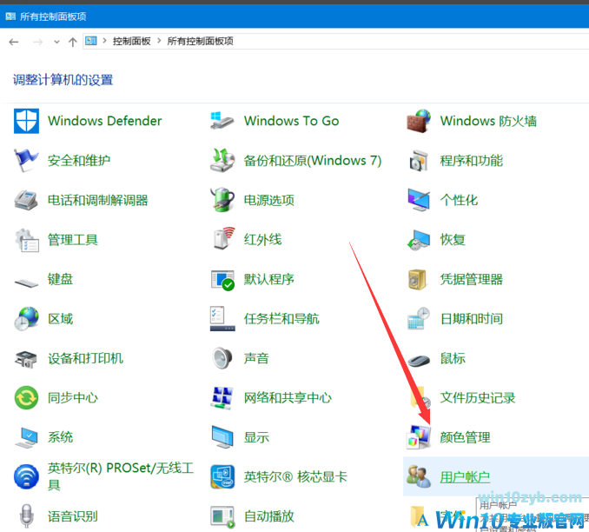Expand chevron after 控制面板 in address bar
This screenshot has height=532, width=589.
click(x=159, y=41)
